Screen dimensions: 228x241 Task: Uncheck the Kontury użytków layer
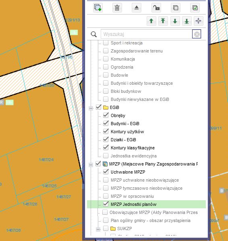(106, 132)
